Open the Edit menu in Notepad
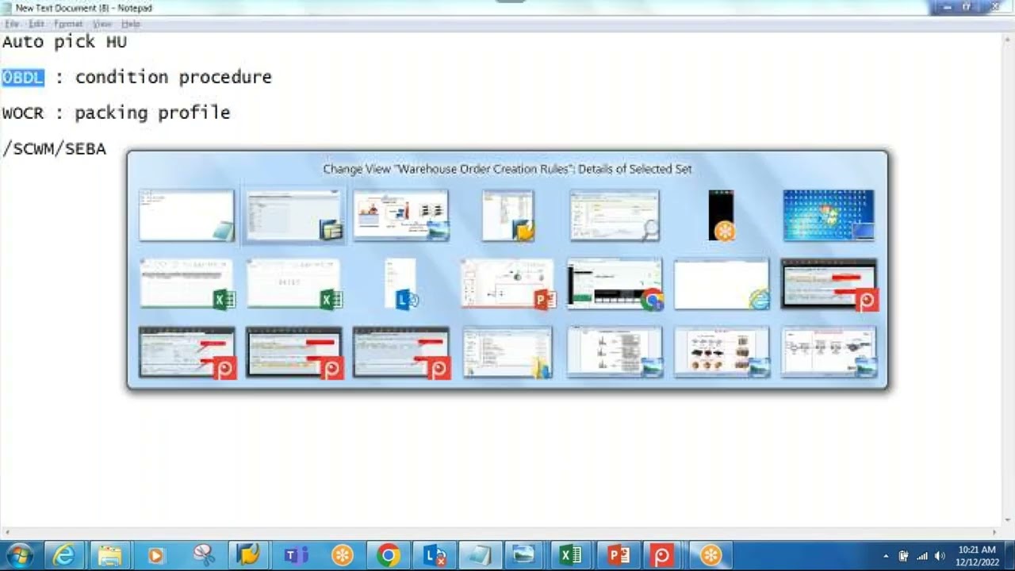Viewport: 1015px width, 571px height. point(36,25)
